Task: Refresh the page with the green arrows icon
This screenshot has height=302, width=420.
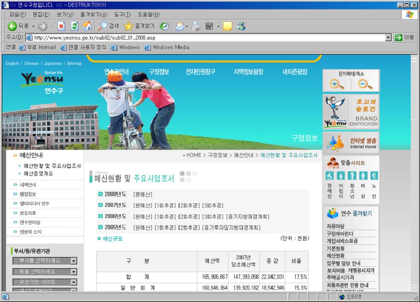Action: [x=74, y=26]
